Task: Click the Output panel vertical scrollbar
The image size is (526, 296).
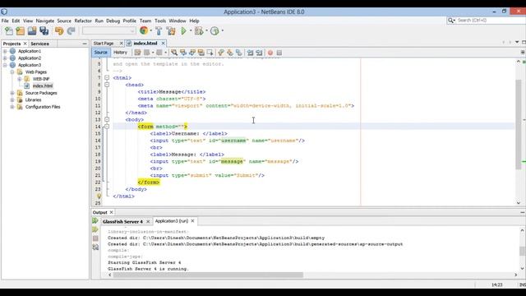Action: (x=522, y=250)
